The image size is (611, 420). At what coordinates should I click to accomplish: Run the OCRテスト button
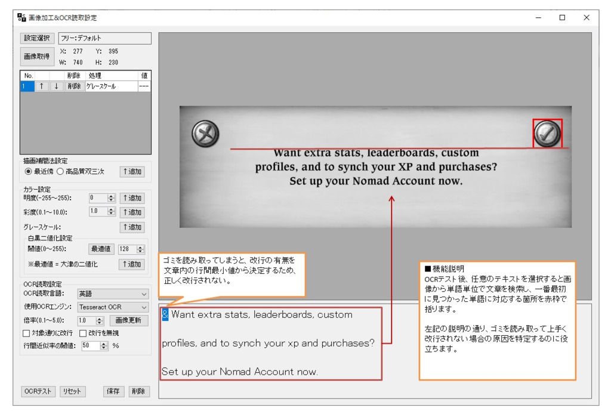(x=38, y=391)
